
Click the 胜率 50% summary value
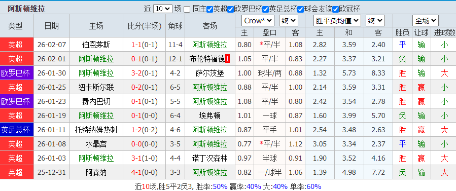click(x=220, y=186)
